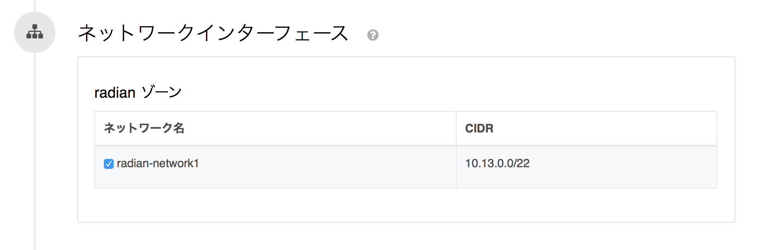This screenshot has height=250, width=761.
Task: Click the CIDR column header
Action: [x=479, y=128]
